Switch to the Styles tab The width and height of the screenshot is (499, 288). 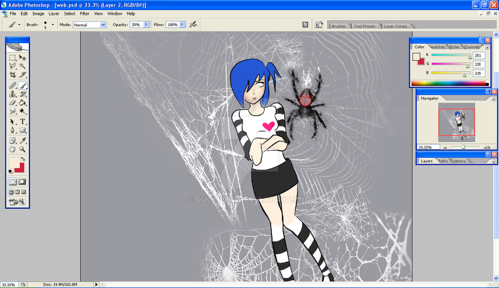(454, 47)
